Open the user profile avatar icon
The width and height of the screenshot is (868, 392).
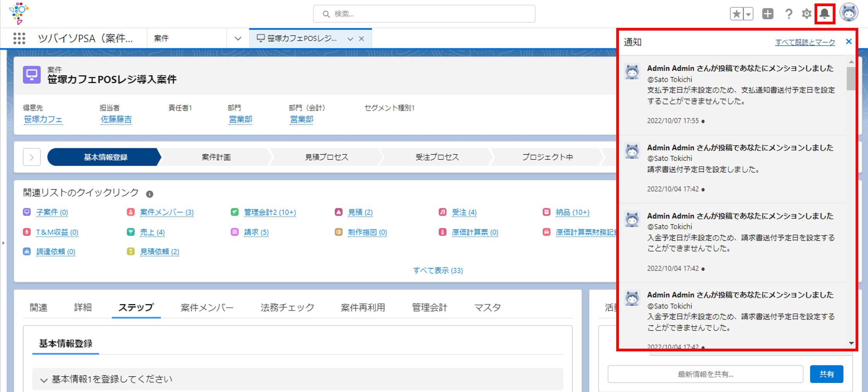click(x=849, y=12)
